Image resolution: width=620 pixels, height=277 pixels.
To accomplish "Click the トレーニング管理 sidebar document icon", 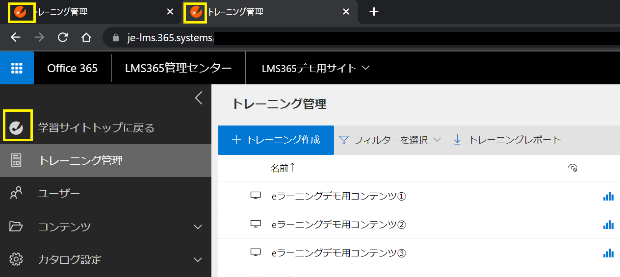I will [x=16, y=160].
